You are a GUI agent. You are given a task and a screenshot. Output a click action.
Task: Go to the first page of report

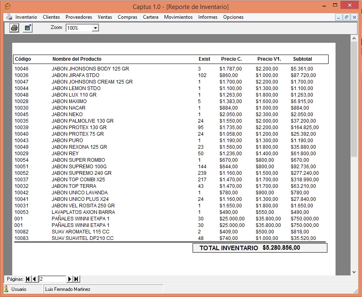pyautogui.click(x=28, y=279)
